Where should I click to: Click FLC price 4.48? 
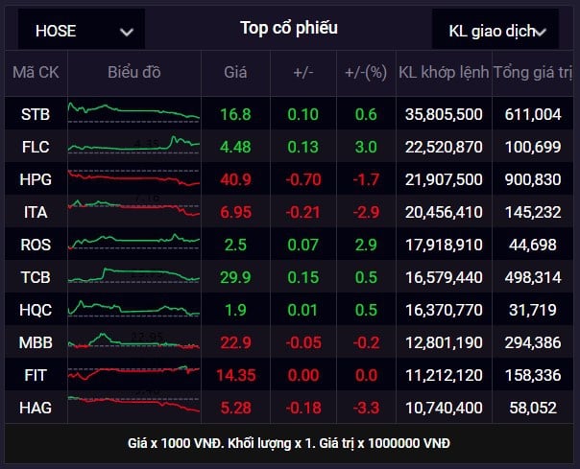pyautogui.click(x=235, y=147)
